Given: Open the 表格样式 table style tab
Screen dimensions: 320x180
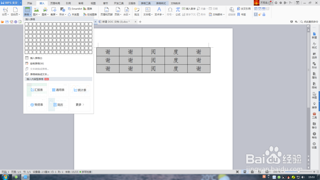Looking at the screenshot, I should pyautogui.click(x=161, y=3).
